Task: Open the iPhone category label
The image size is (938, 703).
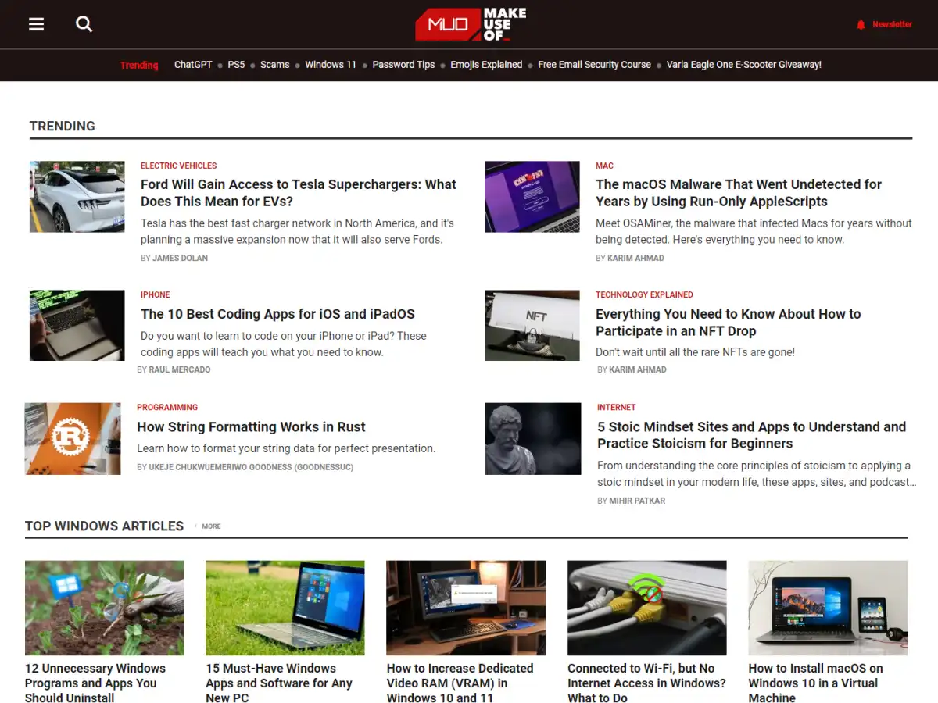Action: 155,294
